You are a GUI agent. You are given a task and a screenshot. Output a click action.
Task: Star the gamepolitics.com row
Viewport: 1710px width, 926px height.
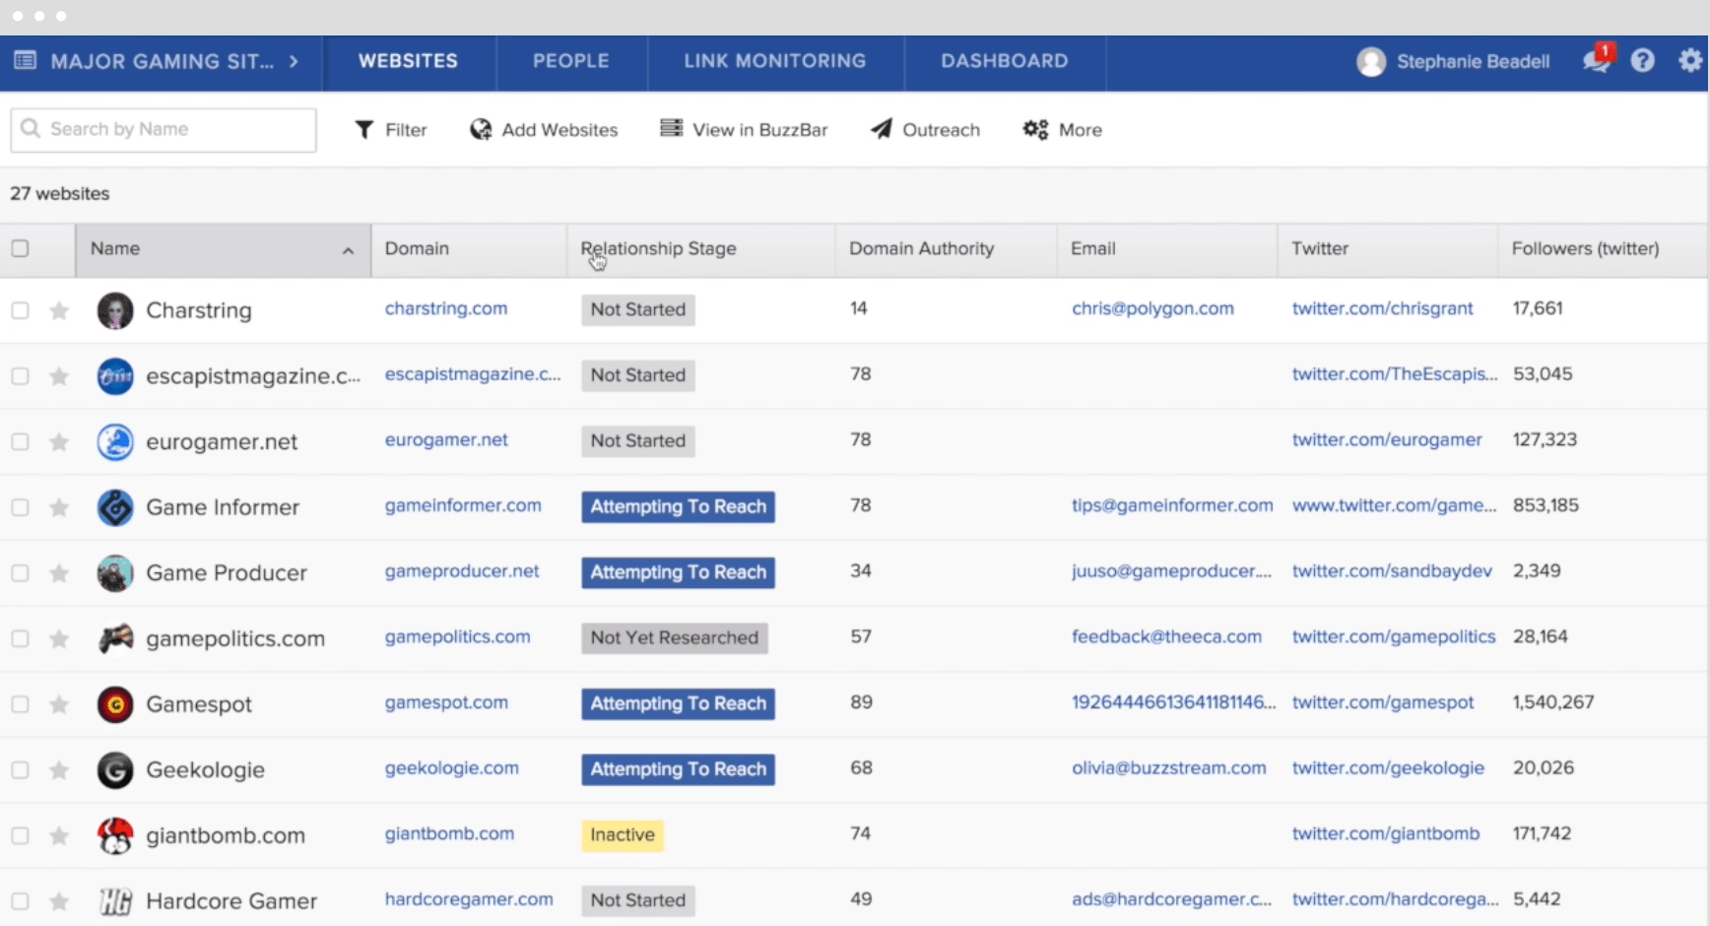pos(59,639)
